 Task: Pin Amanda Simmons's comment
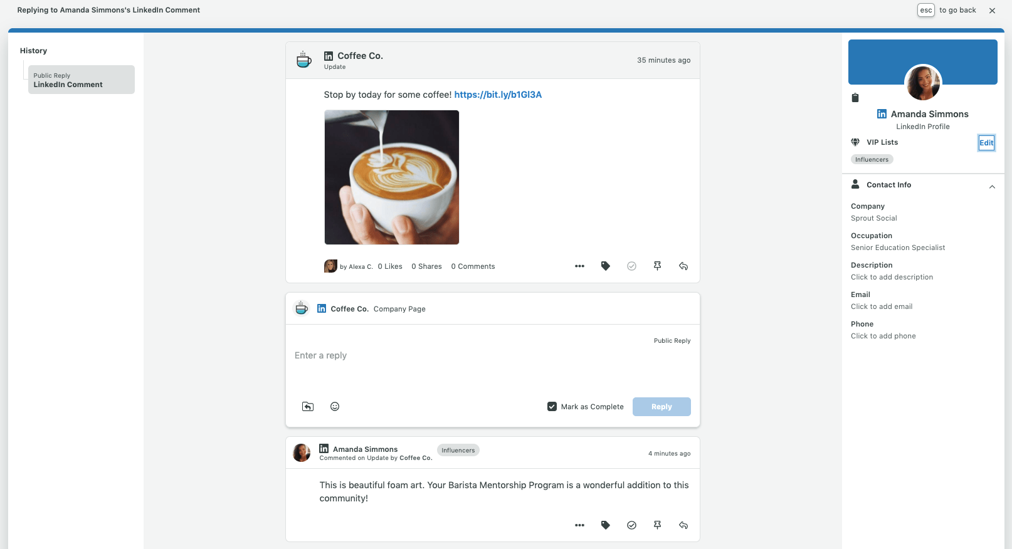pyautogui.click(x=657, y=525)
